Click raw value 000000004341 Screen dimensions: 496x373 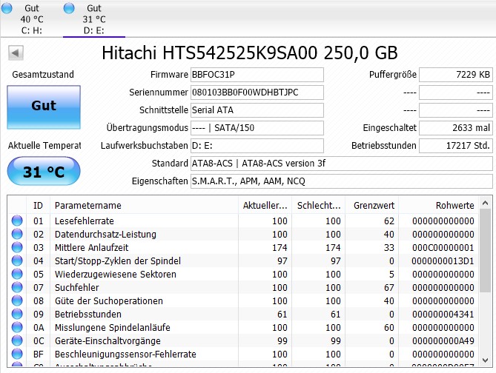443,315
